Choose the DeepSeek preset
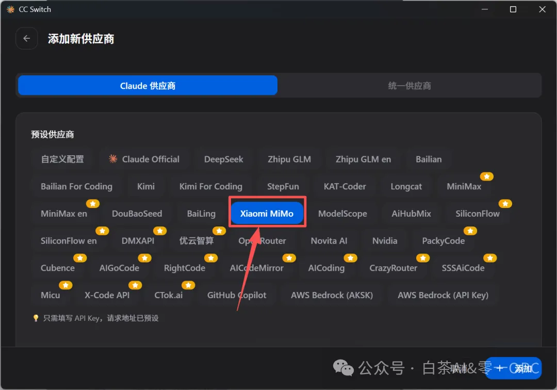 tap(223, 159)
